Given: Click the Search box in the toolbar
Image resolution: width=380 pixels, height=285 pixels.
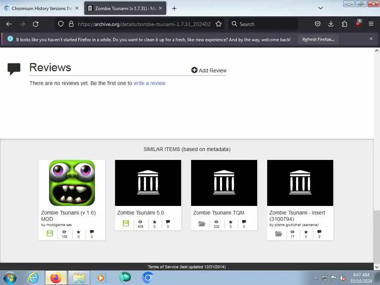Looking at the screenshot, I should [263, 24].
